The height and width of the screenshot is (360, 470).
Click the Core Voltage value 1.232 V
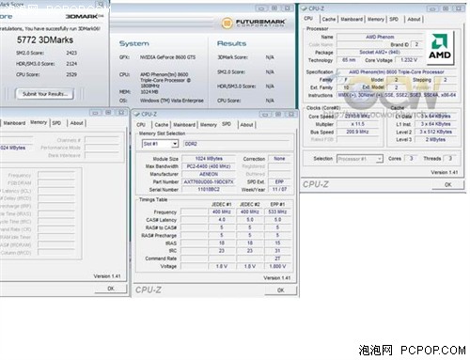409,60
